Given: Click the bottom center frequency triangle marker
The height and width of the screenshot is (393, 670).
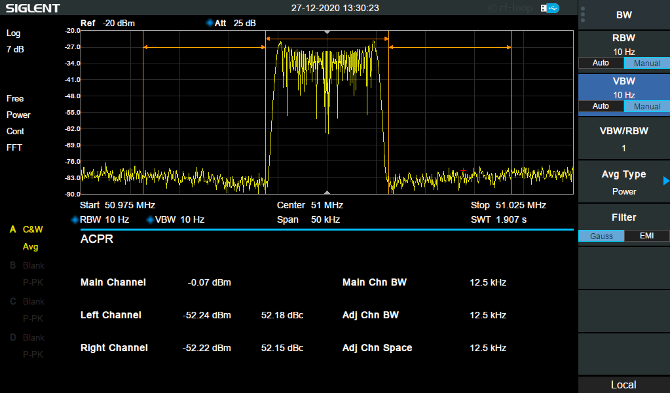Looking at the screenshot, I should (327, 192).
